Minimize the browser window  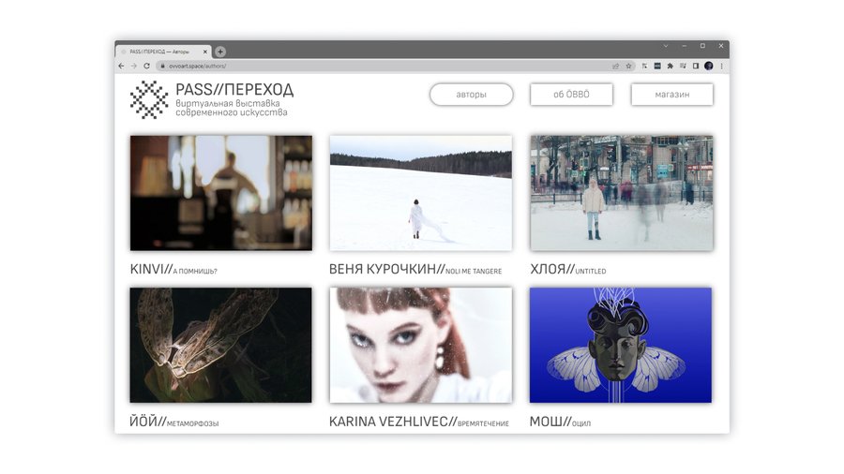click(x=685, y=46)
